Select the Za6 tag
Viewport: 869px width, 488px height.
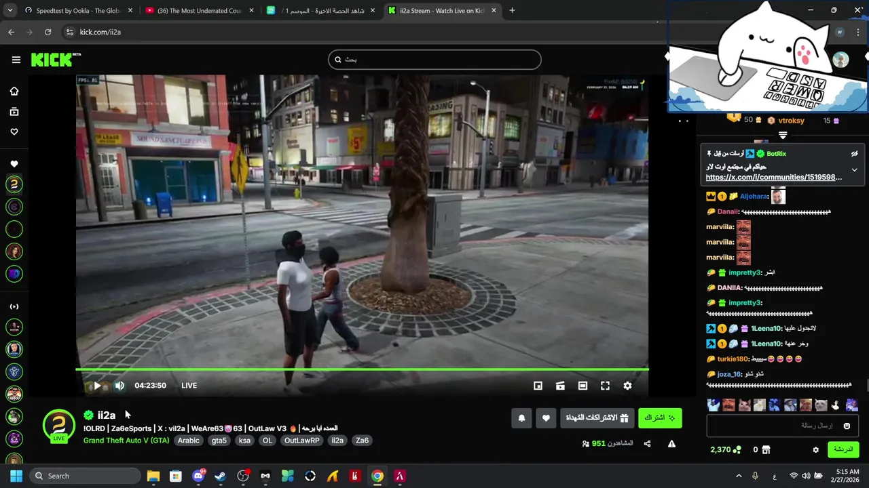click(362, 441)
